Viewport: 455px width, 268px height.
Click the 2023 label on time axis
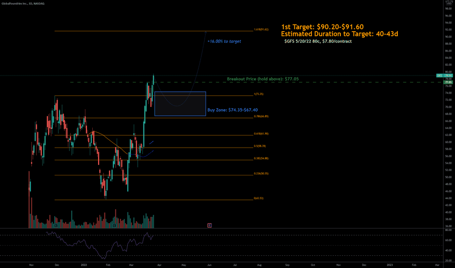pos(390,265)
